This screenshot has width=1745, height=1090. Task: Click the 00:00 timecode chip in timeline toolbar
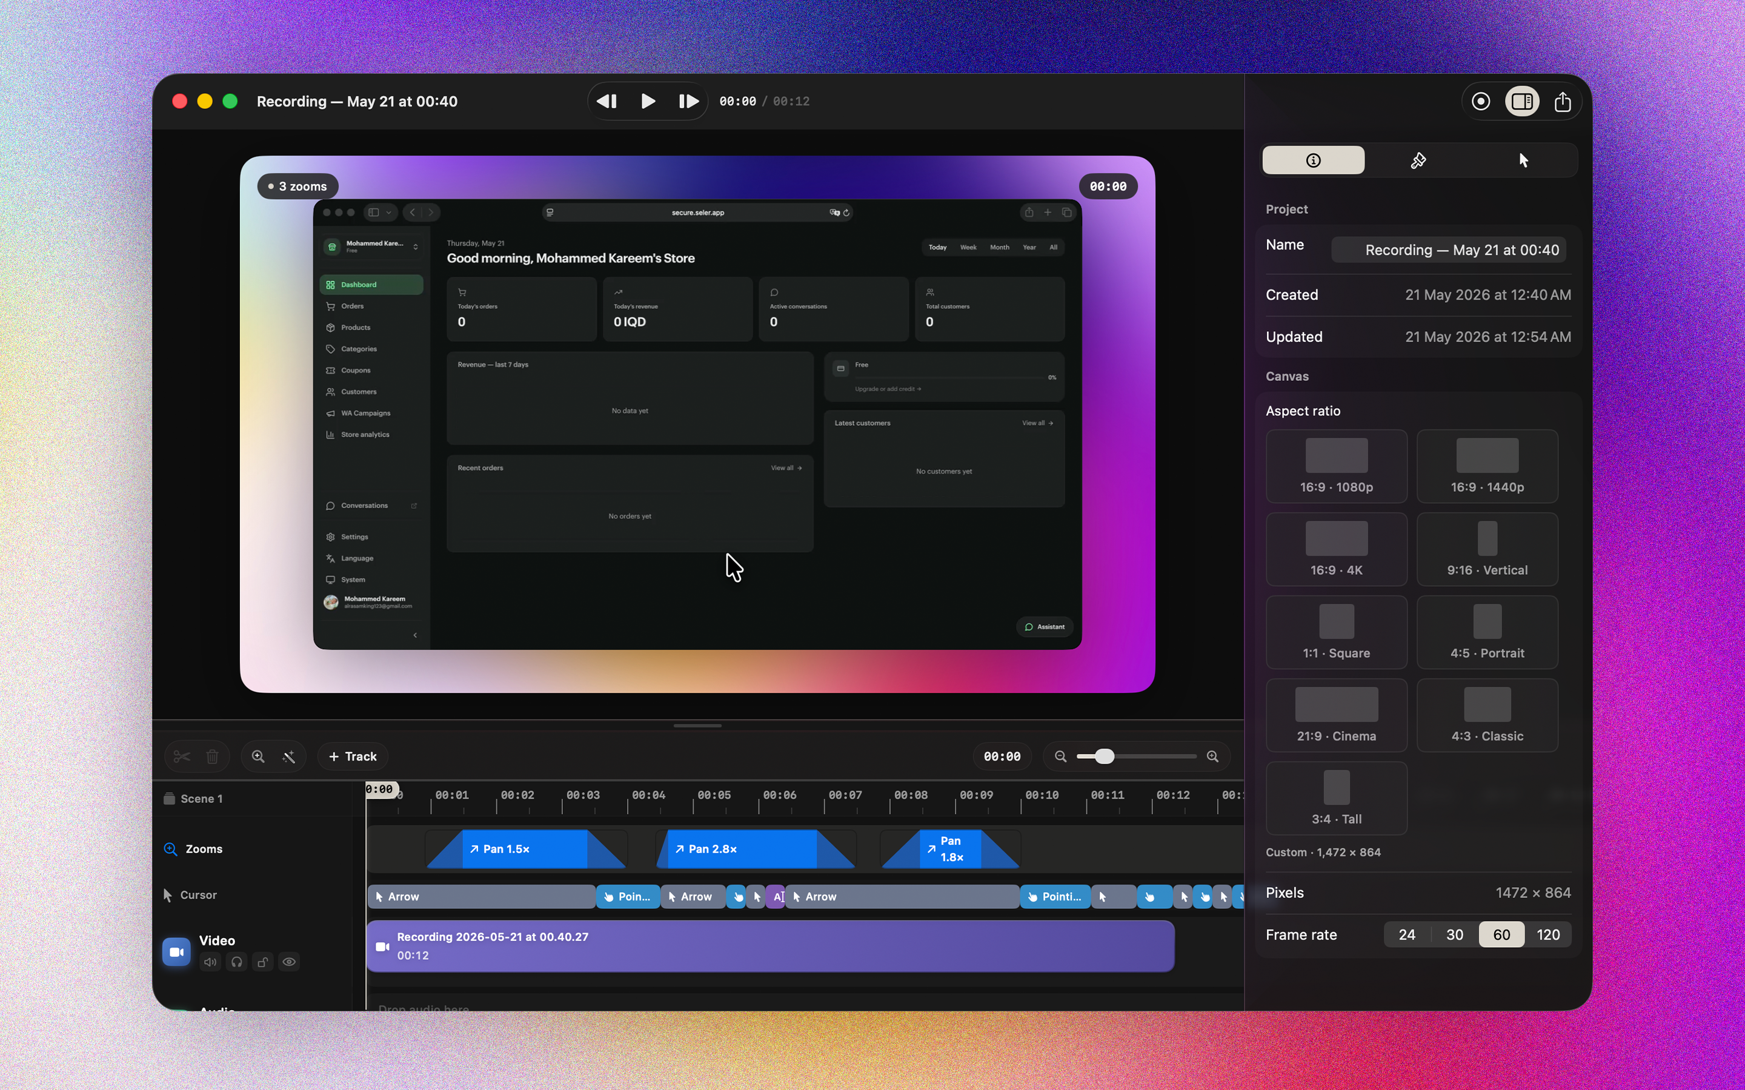[1002, 756]
